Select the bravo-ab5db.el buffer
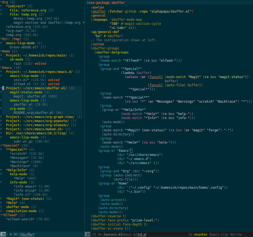Viewport: 253px width, 237px height. click(x=28, y=47)
